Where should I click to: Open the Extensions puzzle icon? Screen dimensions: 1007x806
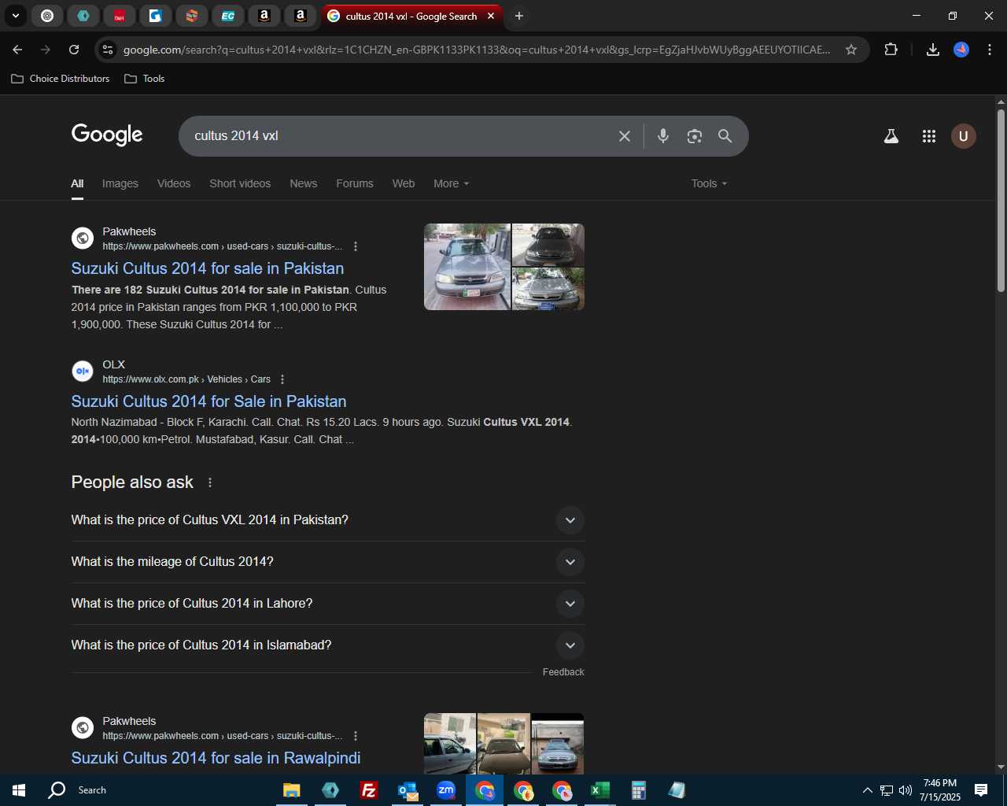[x=891, y=50]
